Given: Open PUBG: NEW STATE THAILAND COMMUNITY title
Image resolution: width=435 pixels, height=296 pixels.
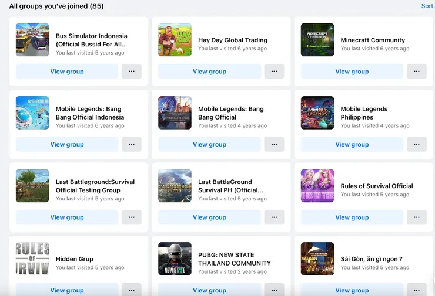Looking at the screenshot, I should pos(235,259).
